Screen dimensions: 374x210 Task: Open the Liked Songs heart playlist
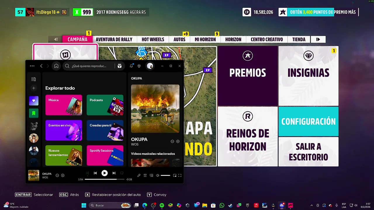tap(34, 101)
